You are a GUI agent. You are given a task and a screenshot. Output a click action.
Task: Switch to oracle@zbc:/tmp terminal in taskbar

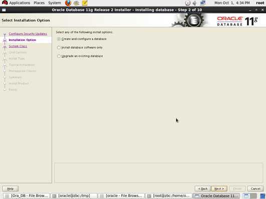point(74,196)
